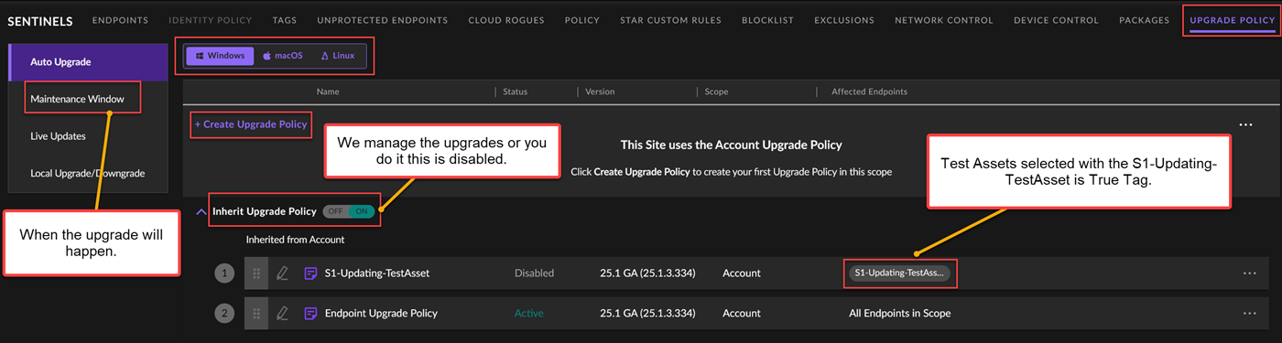This screenshot has width=1282, height=343.
Task: Collapse the Inherit Upgrade Policy section chevron
Action: (x=201, y=211)
